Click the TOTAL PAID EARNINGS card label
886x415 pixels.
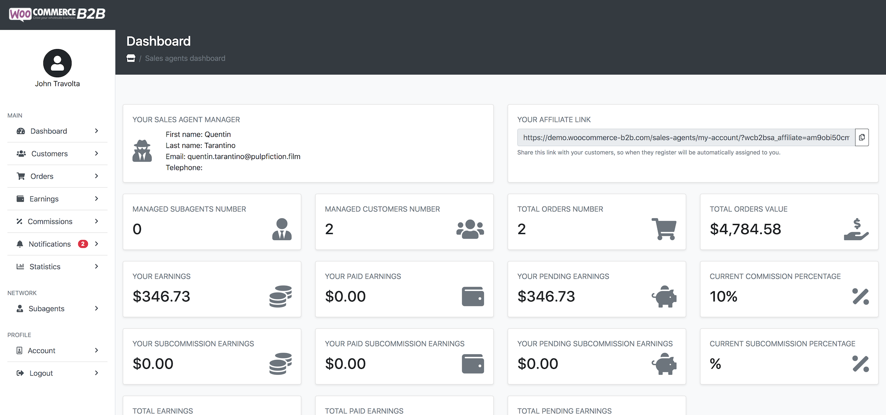point(364,410)
